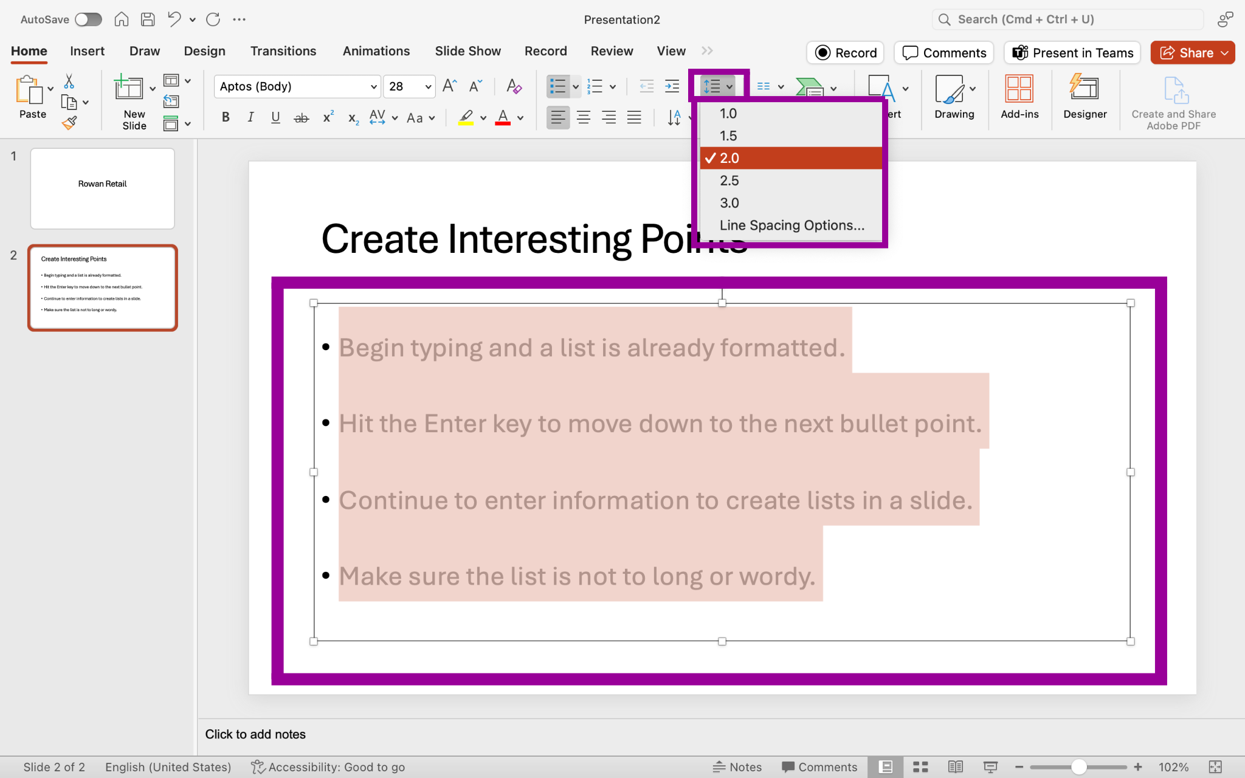Toggle Underline formatting
Screen dimensions: 1245x778
tap(275, 117)
